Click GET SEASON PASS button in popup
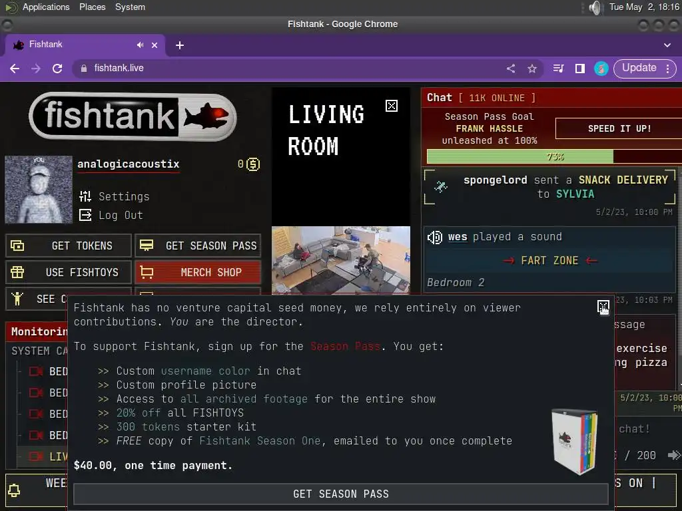This screenshot has width=682, height=511. (341, 494)
